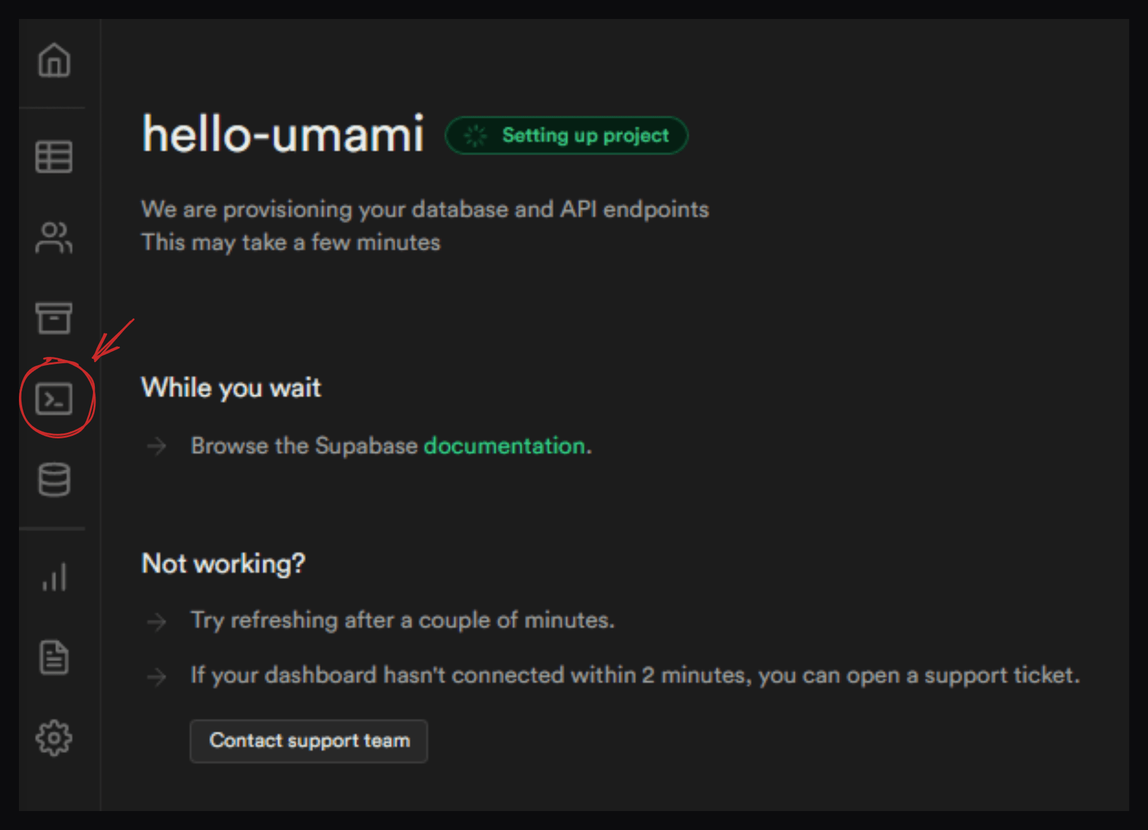The width and height of the screenshot is (1148, 830).
Task: Select the hello-umami project title
Action: point(283,135)
